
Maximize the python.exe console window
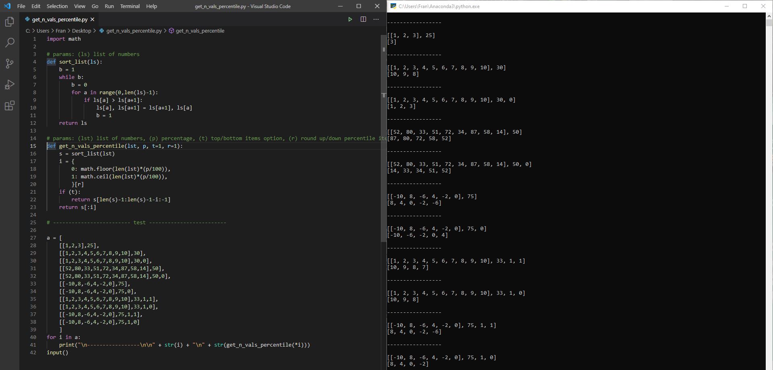pos(745,6)
